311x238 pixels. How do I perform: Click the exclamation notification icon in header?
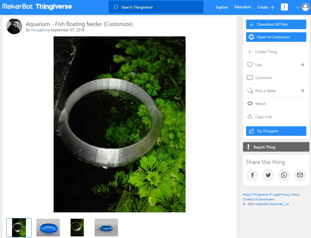tap(284, 7)
